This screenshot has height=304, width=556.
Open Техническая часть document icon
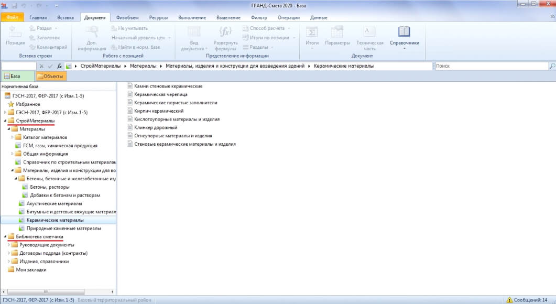click(369, 32)
